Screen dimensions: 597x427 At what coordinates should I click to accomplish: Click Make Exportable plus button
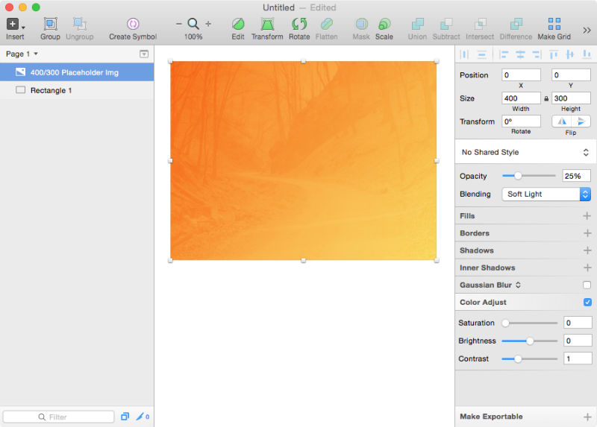(587, 417)
